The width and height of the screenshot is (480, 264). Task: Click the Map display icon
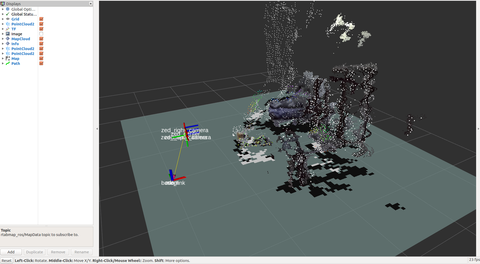[x=8, y=58]
